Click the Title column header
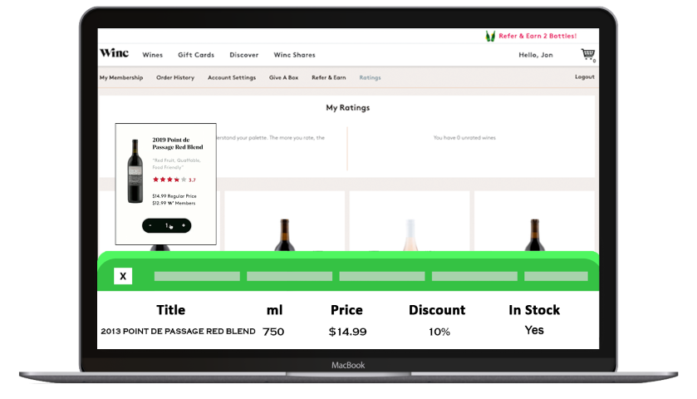Viewport: 697px width, 399px height. (x=170, y=309)
